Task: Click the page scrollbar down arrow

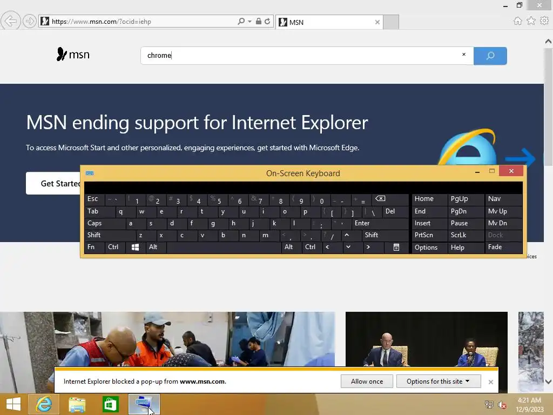Action: click(548, 381)
